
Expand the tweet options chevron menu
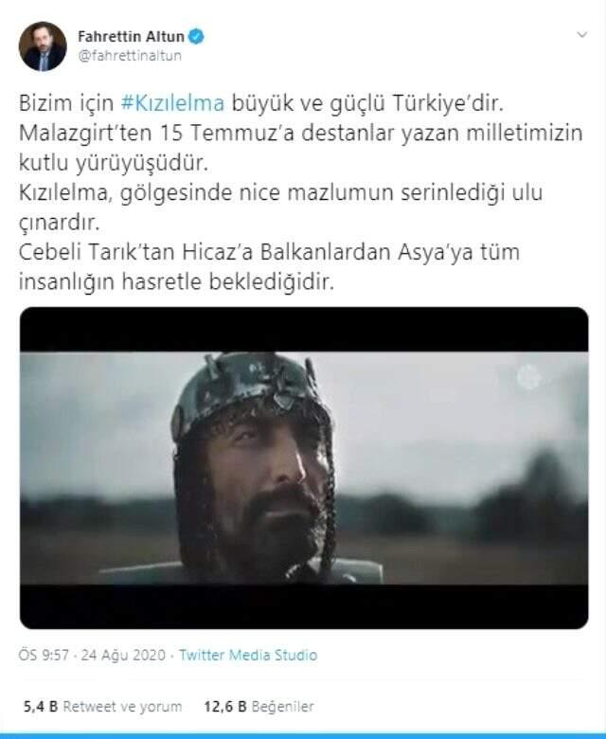pos(582,35)
